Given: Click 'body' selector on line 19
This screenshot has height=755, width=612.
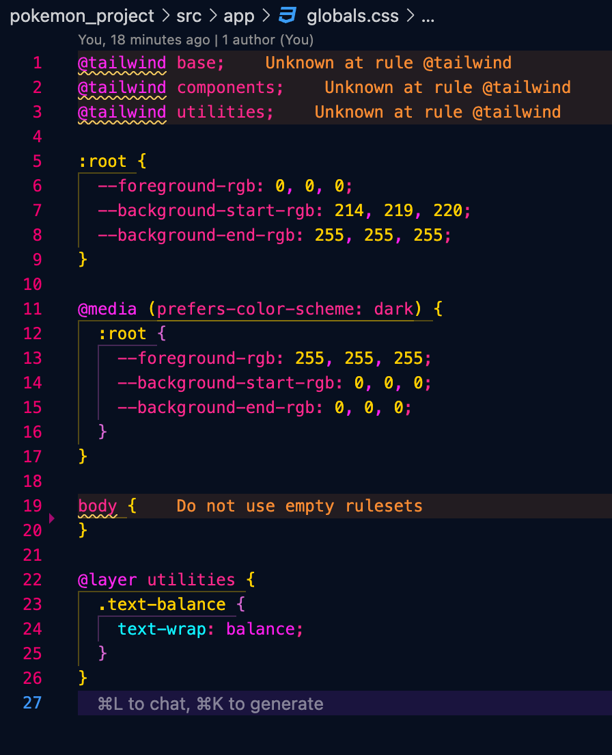Looking at the screenshot, I should pos(98,506).
